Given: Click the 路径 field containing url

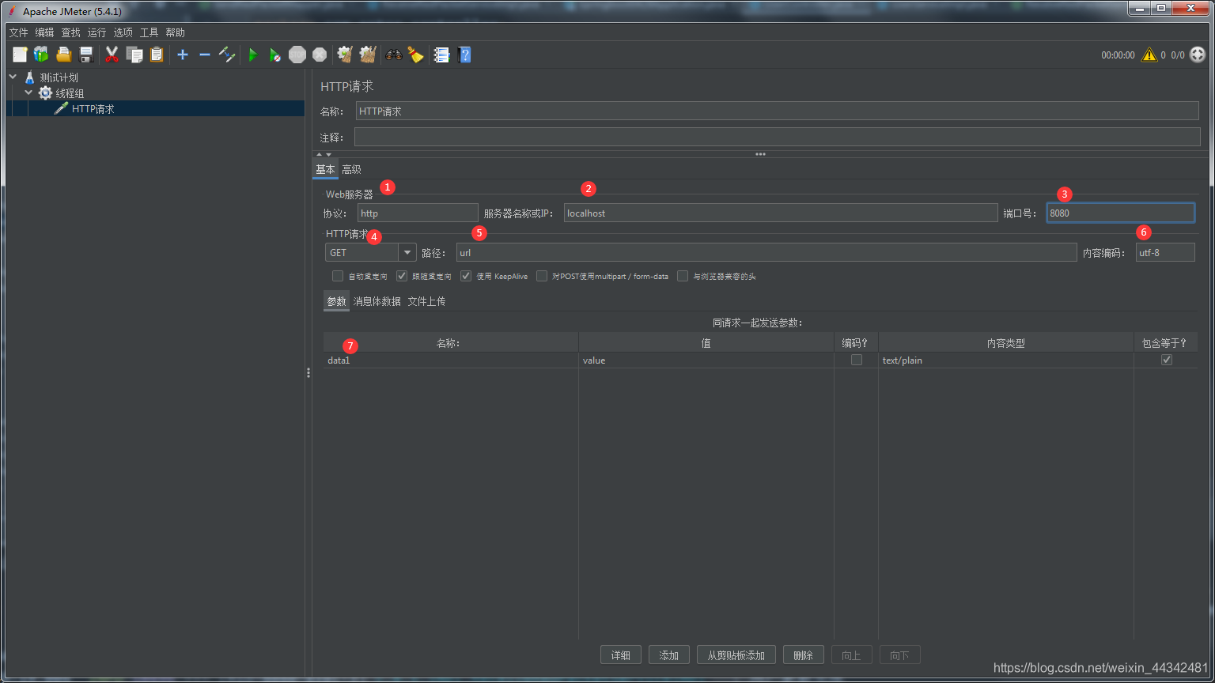Looking at the screenshot, I should [x=766, y=253].
